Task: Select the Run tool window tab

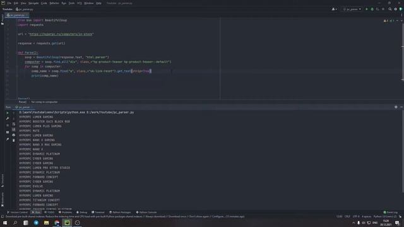Action: 36,212
